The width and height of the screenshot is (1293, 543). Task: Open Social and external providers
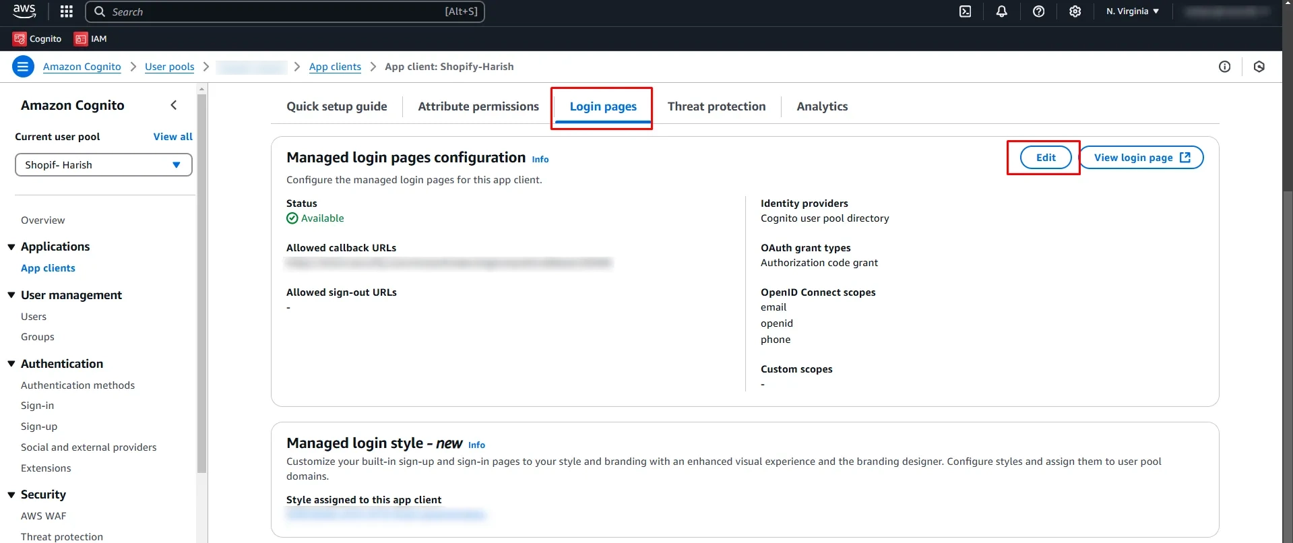(x=88, y=447)
